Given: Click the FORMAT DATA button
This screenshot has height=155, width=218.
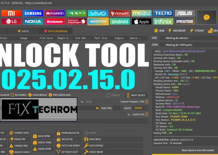Looking at the screenshot, I should pyautogui.click(x=19, y=133).
